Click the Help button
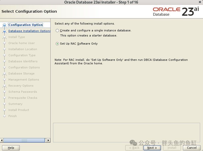This screenshot has height=151, width=203. point(11,148)
